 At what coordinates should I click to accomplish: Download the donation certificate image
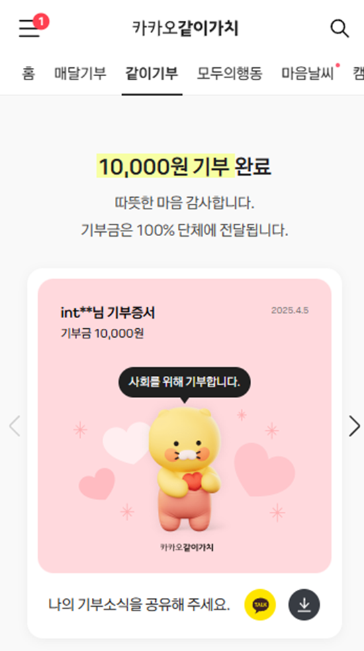tap(304, 605)
